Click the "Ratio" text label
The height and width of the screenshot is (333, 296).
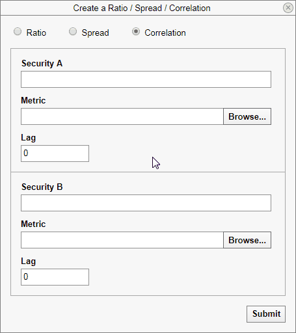click(x=36, y=33)
